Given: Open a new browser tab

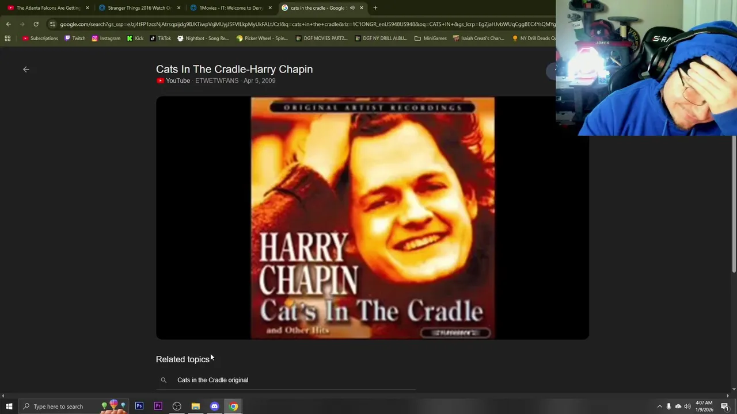Looking at the screenshot, I should pyautogui.click(x=375, y=8).
